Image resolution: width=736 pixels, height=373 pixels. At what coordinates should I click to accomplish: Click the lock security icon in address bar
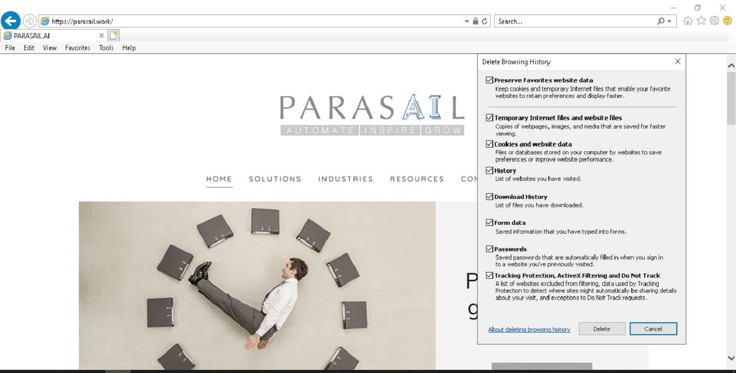(x=475, y=21)
